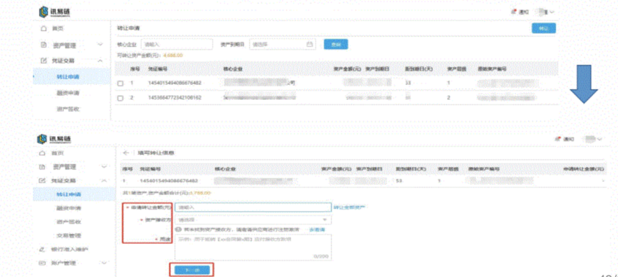Click the 资产管理 icon on the 填写转让信息 page

point(42,167)
